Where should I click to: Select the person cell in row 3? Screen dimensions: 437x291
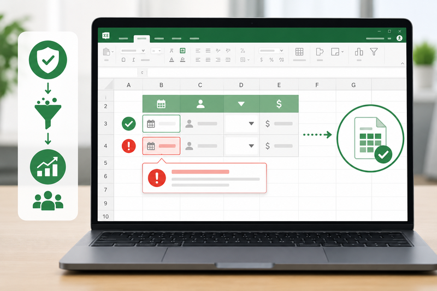[x=202, y=123]
